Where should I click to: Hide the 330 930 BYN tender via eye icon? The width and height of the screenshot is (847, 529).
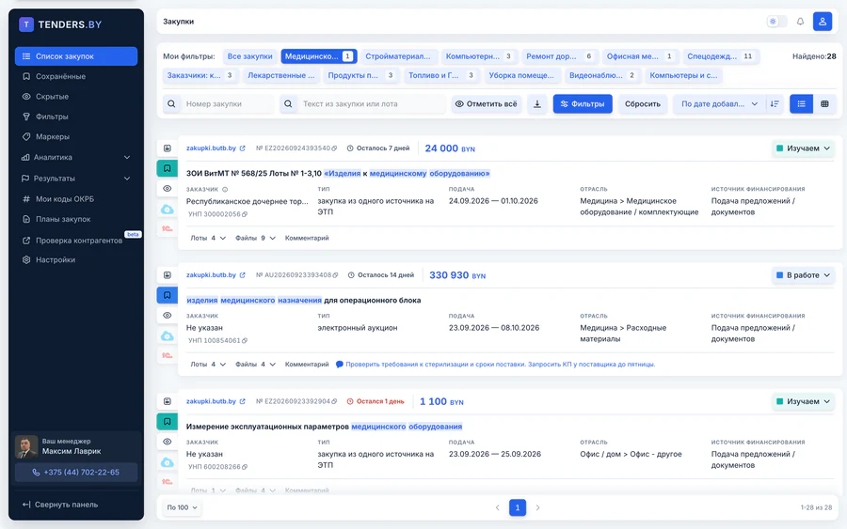tap(167, 316)
